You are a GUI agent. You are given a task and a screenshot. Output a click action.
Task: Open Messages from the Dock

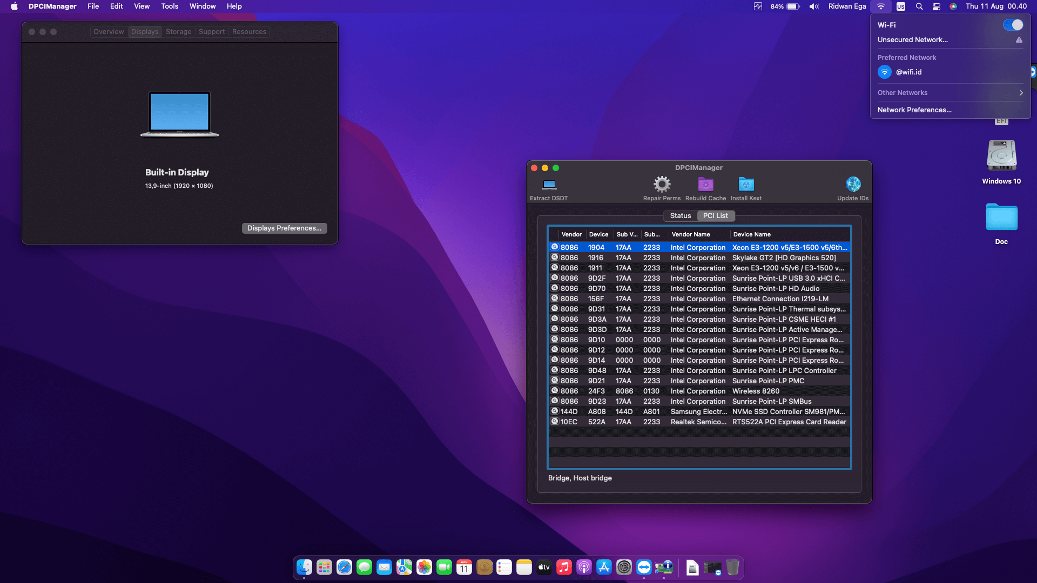(364, 567)
